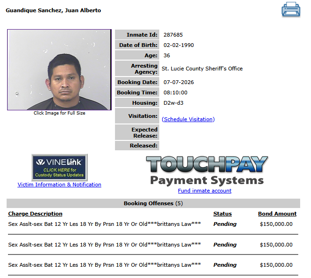This screenshot has width=311, height=278.
Task: Select the Inmate Id value 287685
Action: [x=173, y=35]
